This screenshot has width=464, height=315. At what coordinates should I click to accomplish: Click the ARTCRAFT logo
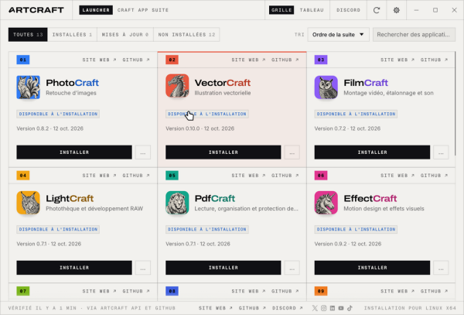(36, 10)
